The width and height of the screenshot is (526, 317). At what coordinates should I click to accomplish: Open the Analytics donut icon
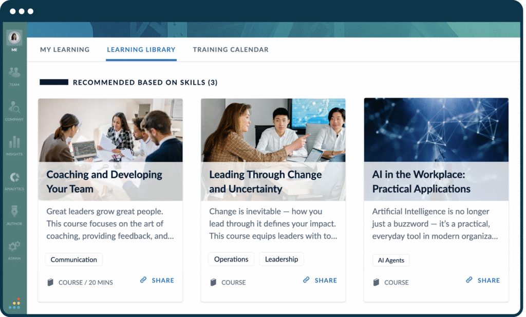14,177
